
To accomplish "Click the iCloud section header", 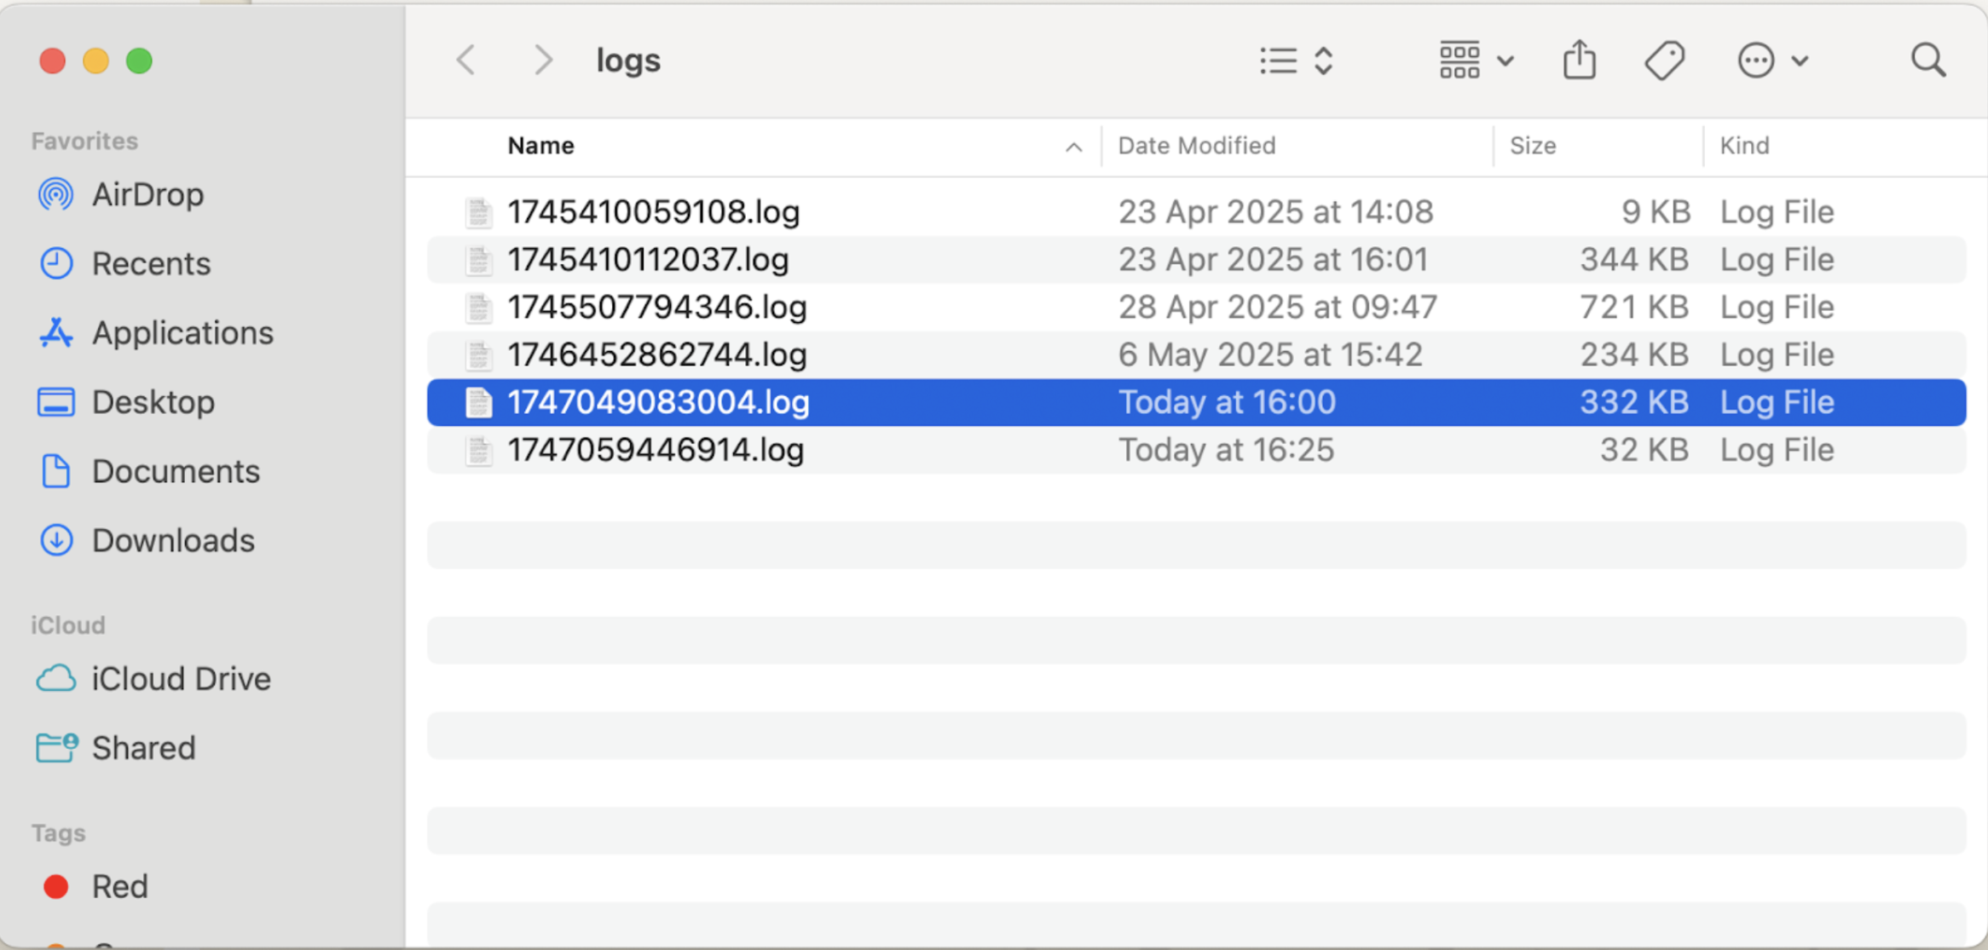I will pyautogui.click(x=68, y=625).
